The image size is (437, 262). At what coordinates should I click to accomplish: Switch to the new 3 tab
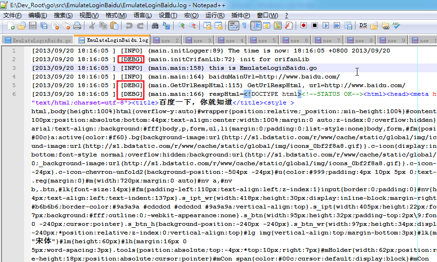[198, 40]
